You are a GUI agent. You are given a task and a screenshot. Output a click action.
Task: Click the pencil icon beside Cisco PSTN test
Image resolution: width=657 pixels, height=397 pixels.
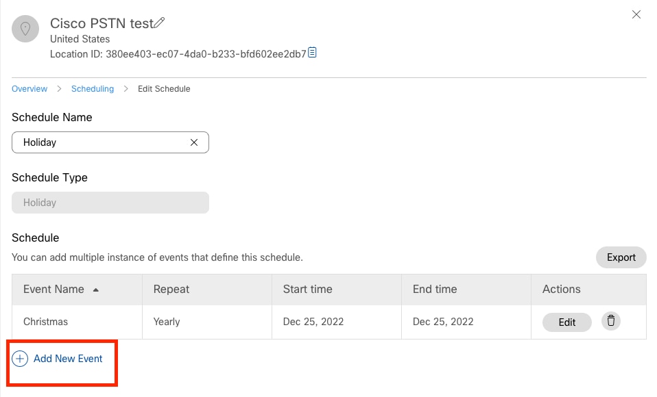pos(159,23)
